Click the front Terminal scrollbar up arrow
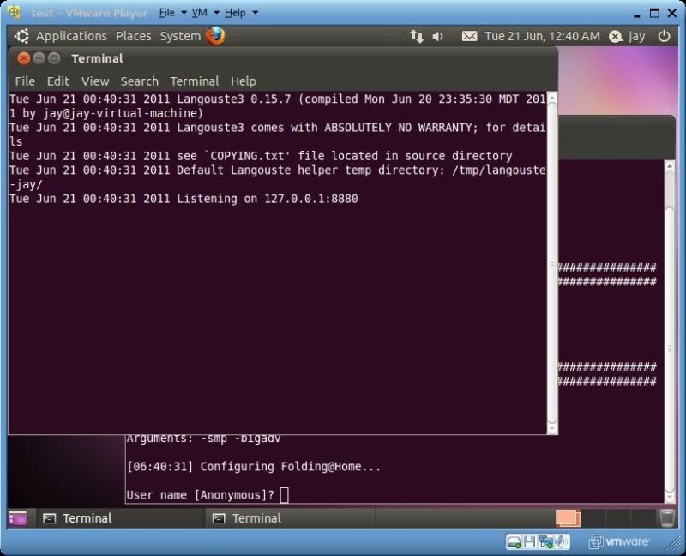 (x=552, y=98)
